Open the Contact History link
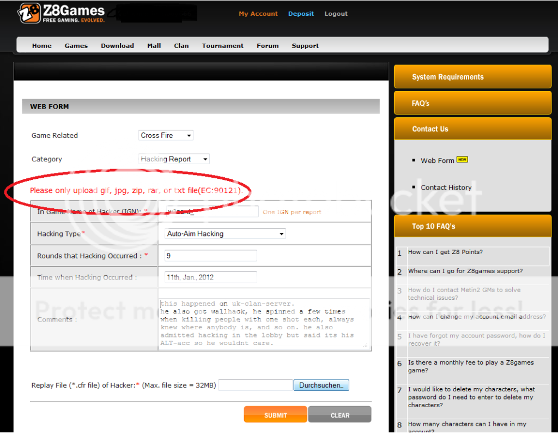Screen dimensions: 558x435 (x=446, y=188)
